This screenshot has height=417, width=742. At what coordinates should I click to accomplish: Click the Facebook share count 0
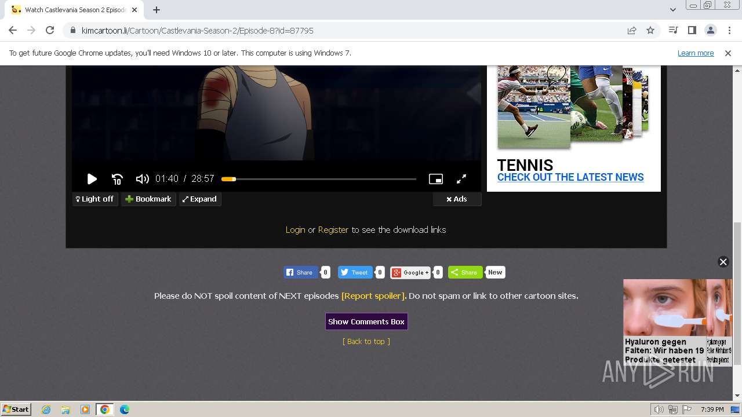click(x=325, y=272)
